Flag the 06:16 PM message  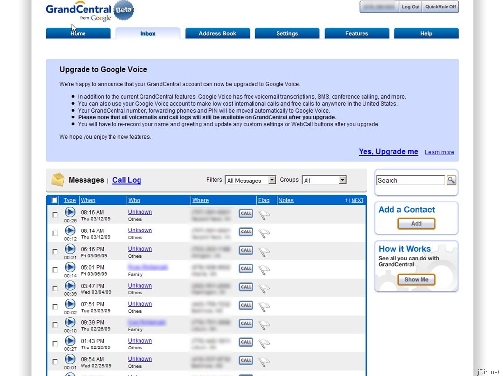(264, 252)
